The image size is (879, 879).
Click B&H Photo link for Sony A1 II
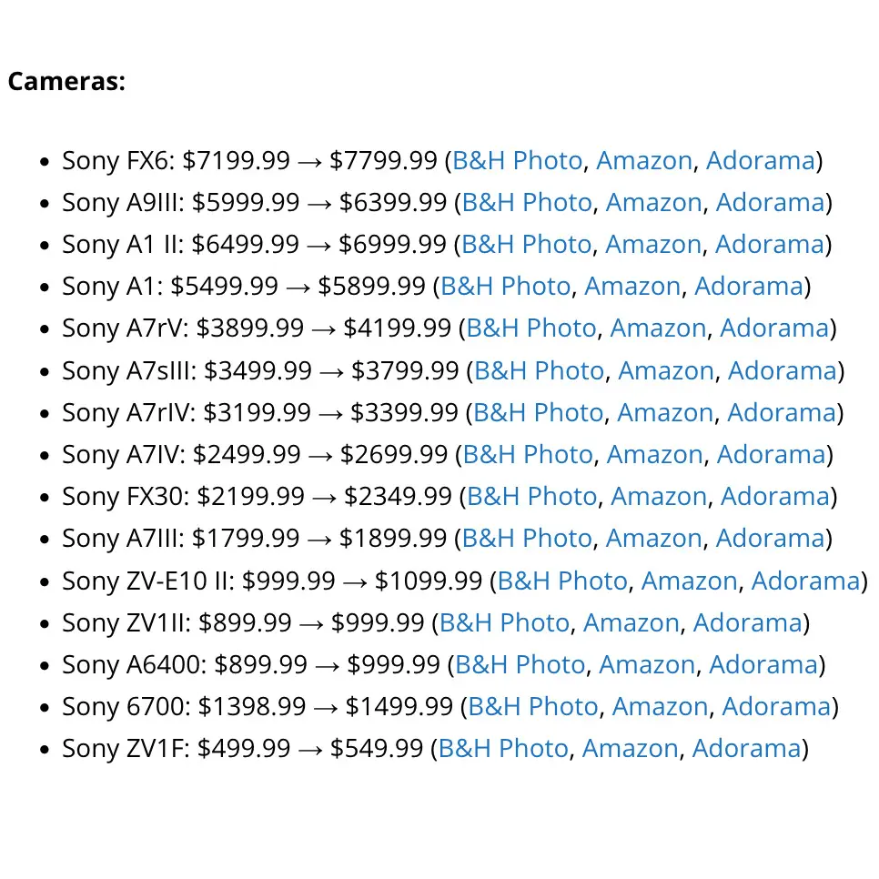(526, 245)
